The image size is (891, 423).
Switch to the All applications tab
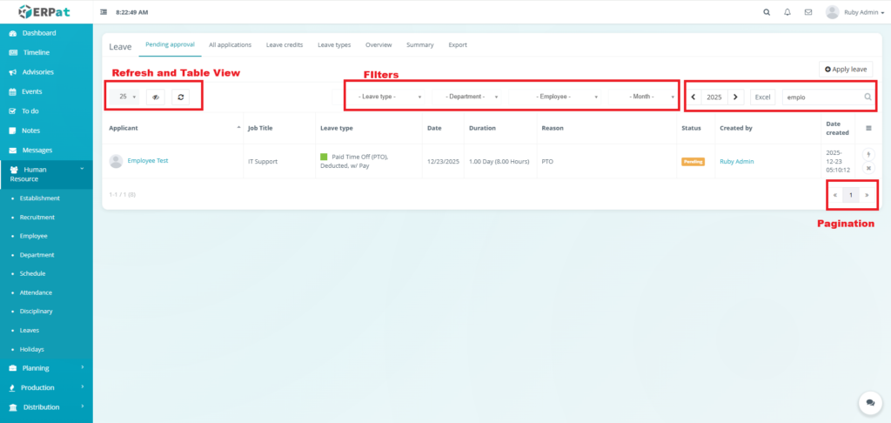(x=230, y=44)
